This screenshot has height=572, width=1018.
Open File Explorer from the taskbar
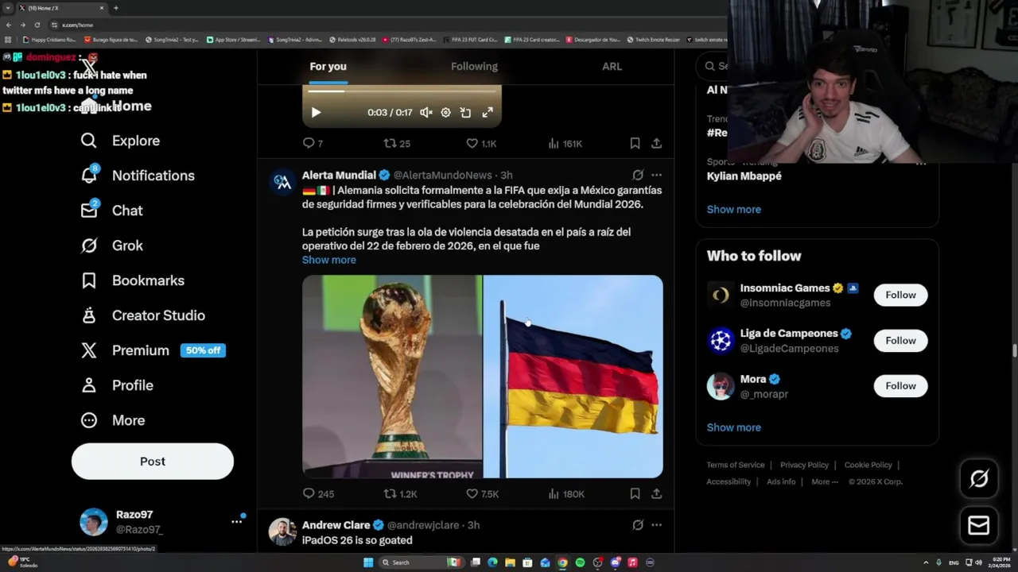click(510, 562)
